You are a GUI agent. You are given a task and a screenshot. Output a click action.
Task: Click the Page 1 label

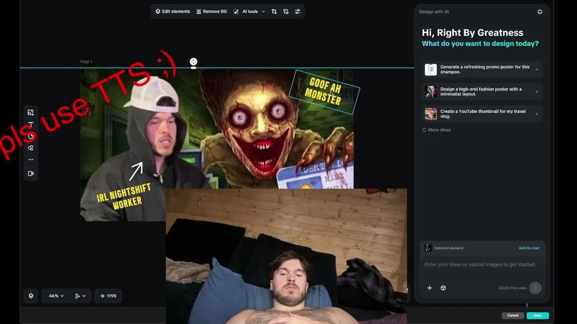[86, 62]
